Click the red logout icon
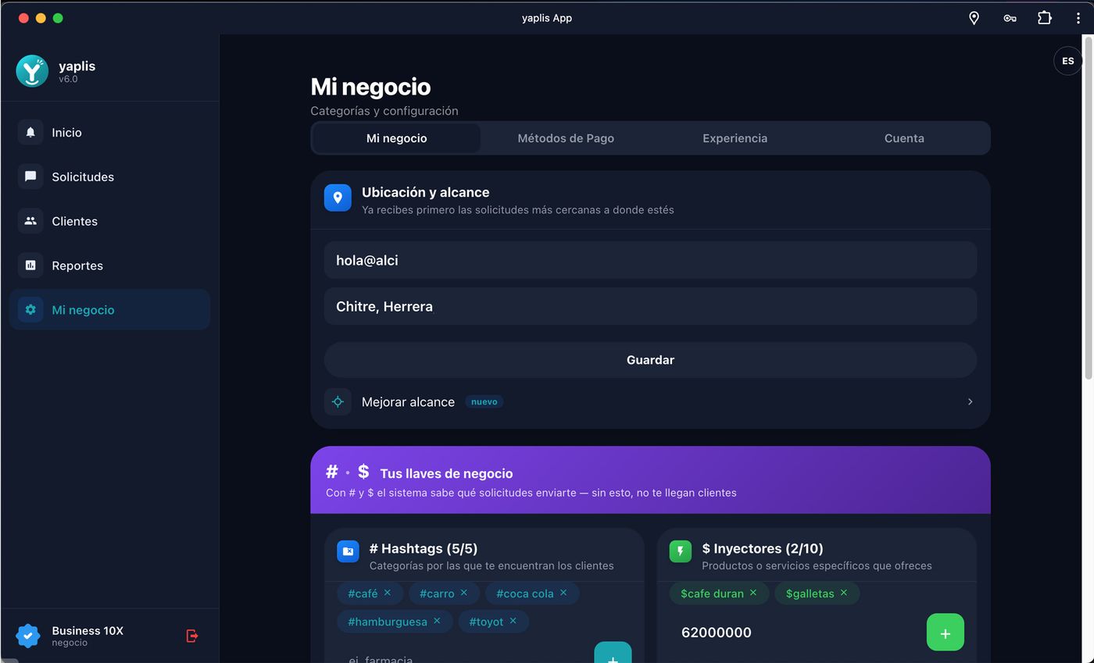Viewport: 1094px width, 663px height. (x=192, y=636)
